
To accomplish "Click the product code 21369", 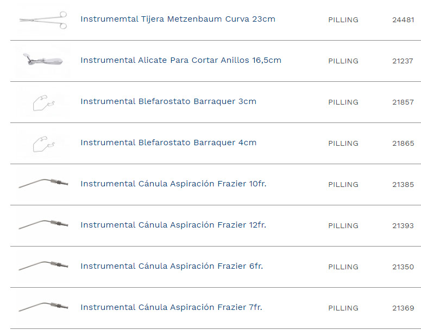I will (403, 308).
